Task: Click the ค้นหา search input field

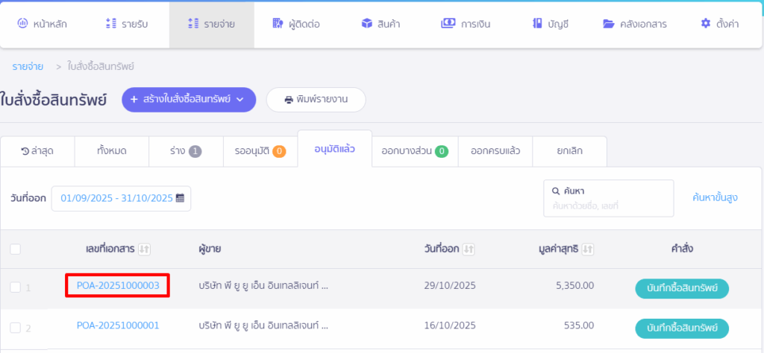Action: pyautogui.click(x=608, y=205)
